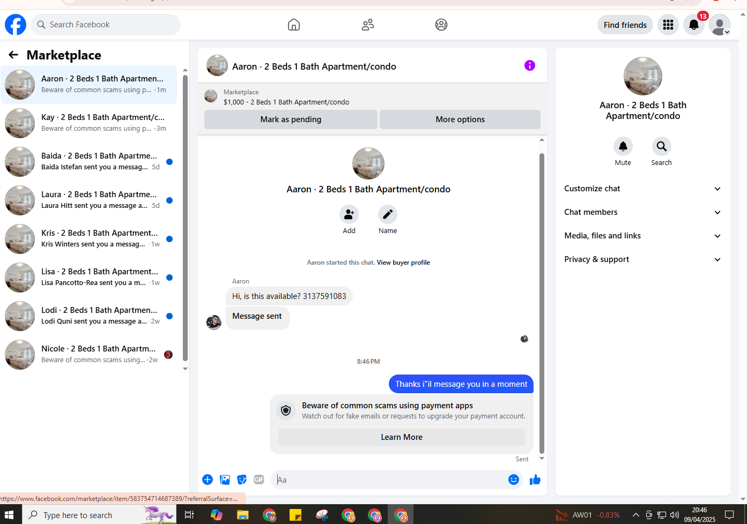The image size is (747, 524).
Task: Expand Media, files and links section
Action: click(643, 236)
